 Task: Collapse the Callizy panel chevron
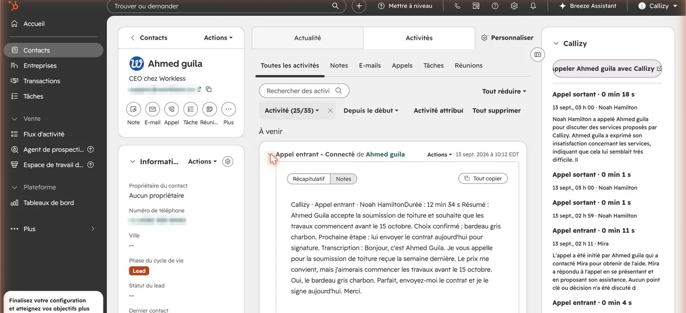coord(556,44)
